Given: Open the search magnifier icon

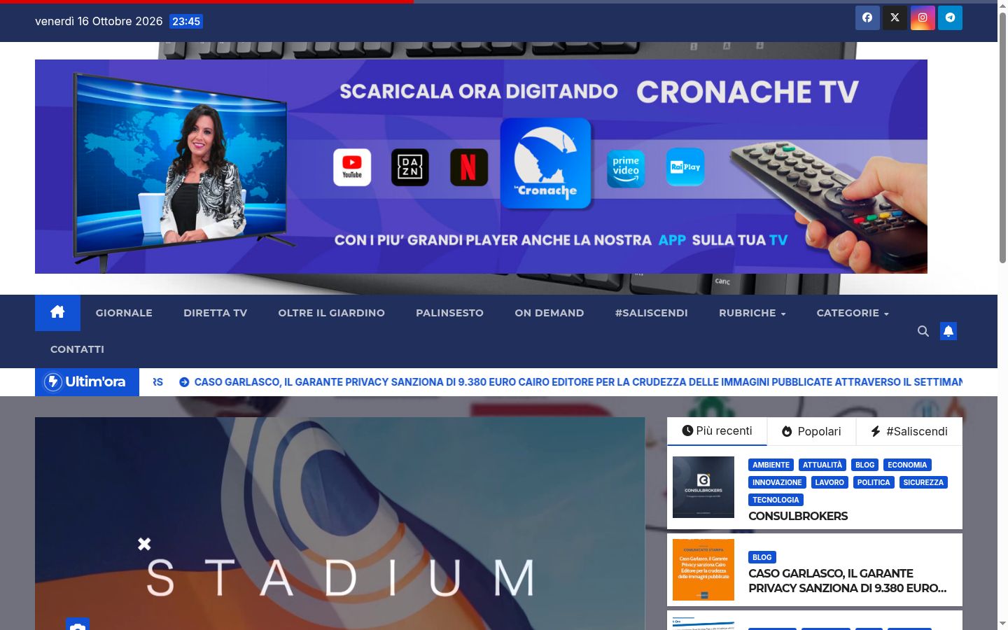Looking at the screenshot, I should (x=923, y=331).
